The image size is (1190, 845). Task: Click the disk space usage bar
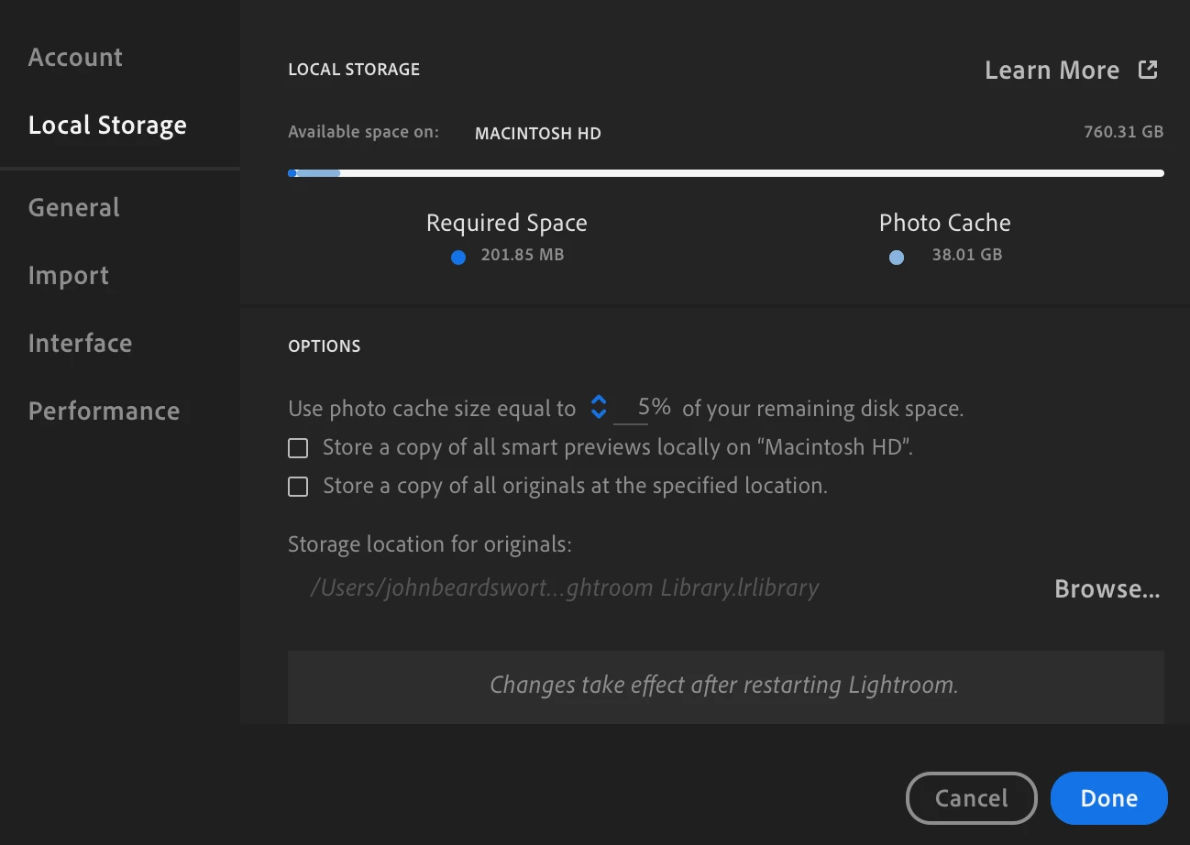(725, 172)
